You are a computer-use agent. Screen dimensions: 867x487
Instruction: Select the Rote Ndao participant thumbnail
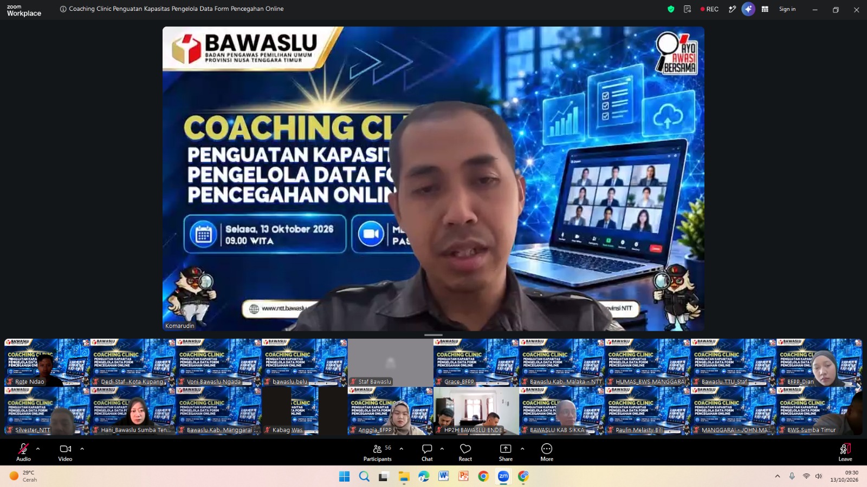[x=47, y=363]
